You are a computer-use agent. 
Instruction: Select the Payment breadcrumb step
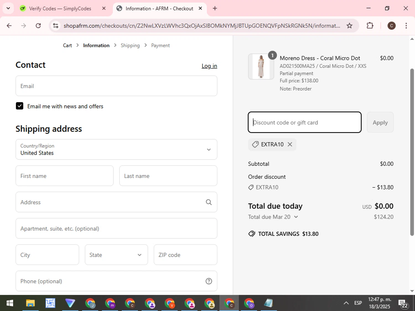(160, 45)
